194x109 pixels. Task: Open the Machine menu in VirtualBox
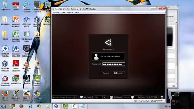pyautogui.click(x=56, y=12)
